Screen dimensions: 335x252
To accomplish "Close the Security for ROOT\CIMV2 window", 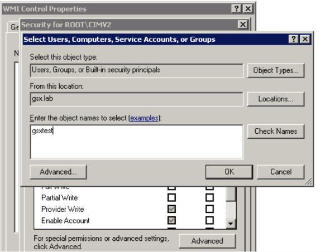I will pos(243,25).
